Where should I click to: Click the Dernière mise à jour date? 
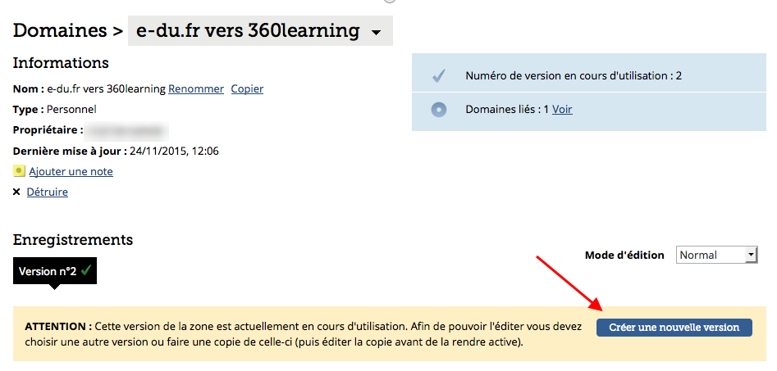pos(174,151)
